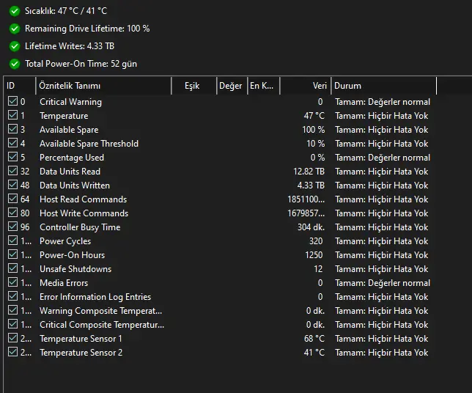The height and width of the screenshot is (393, 472).
Task: Uncheck the Percentage Used checkbox
Action: tap(12, 157)
